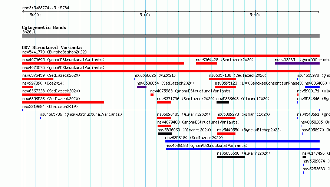Click the chr3:5088774..5115784 coordinate text
The image size is (330, 187).
point(46,8)
